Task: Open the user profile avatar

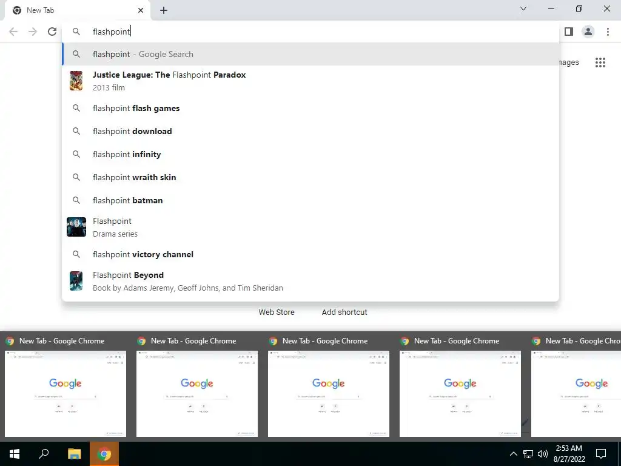Action: pos(588,32)
